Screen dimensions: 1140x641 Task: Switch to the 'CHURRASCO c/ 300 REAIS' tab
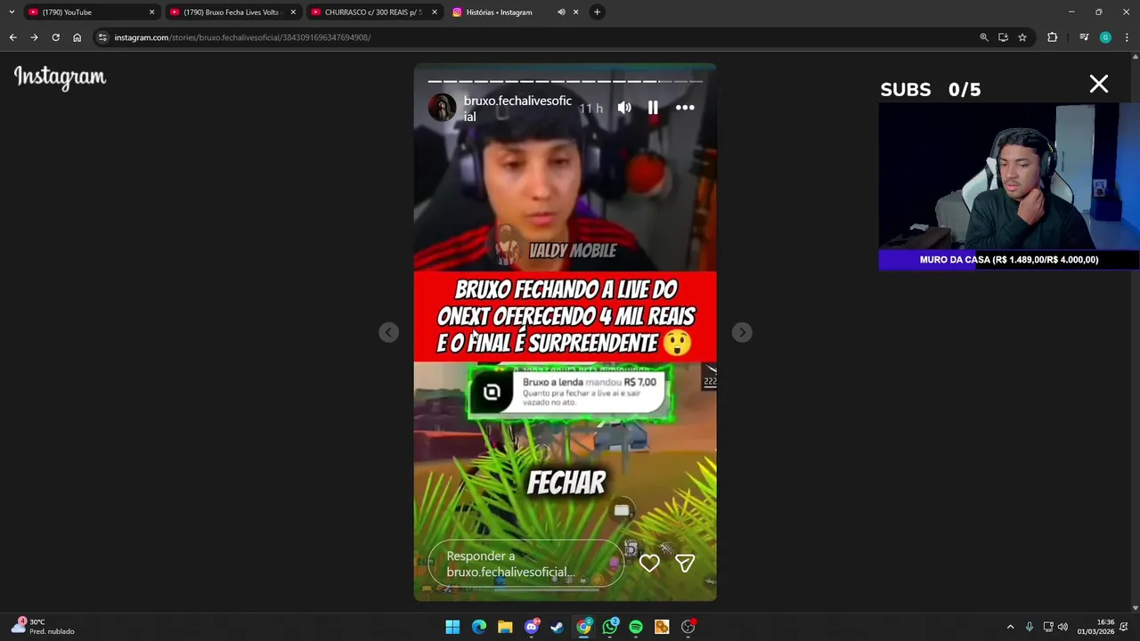[372, 12]
